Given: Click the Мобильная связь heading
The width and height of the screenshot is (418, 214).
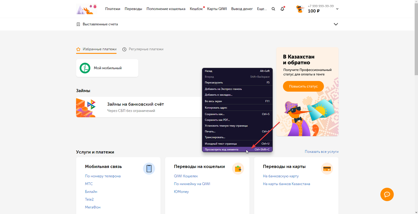Looking at the screenshot, I should [103, 167].
